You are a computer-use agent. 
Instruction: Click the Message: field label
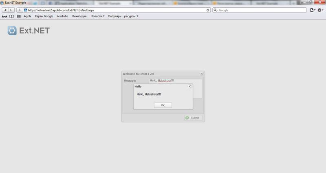point(130,81)
